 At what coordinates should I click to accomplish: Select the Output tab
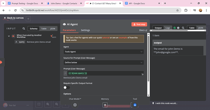coord(158,28)
